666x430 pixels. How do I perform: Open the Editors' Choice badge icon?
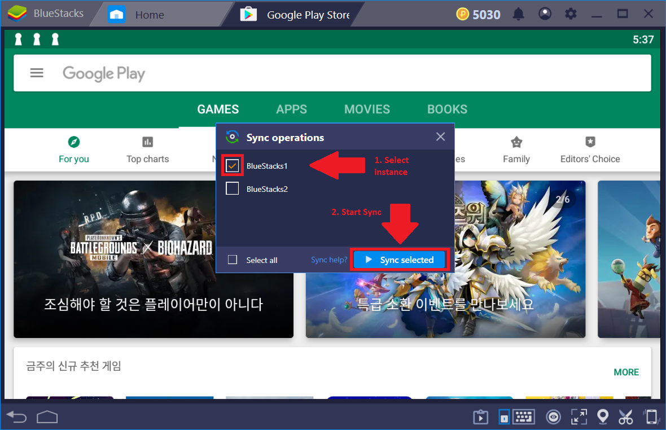tap(590, 142)
